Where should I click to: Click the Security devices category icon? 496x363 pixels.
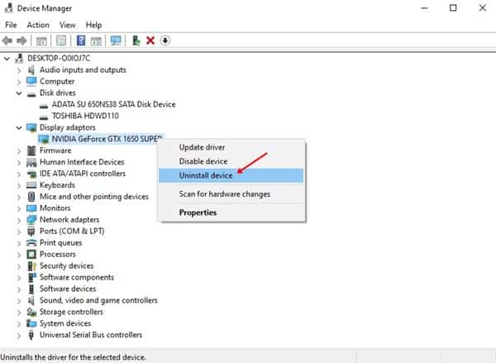pyautogui.click(x=31, y=265)
